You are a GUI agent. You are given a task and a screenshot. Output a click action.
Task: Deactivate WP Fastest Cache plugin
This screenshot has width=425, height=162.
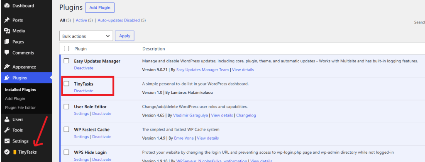click(x=102, y=137)
